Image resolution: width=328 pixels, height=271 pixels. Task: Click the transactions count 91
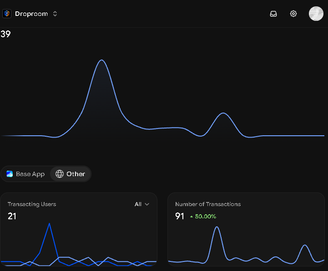(x=180, y=216)
